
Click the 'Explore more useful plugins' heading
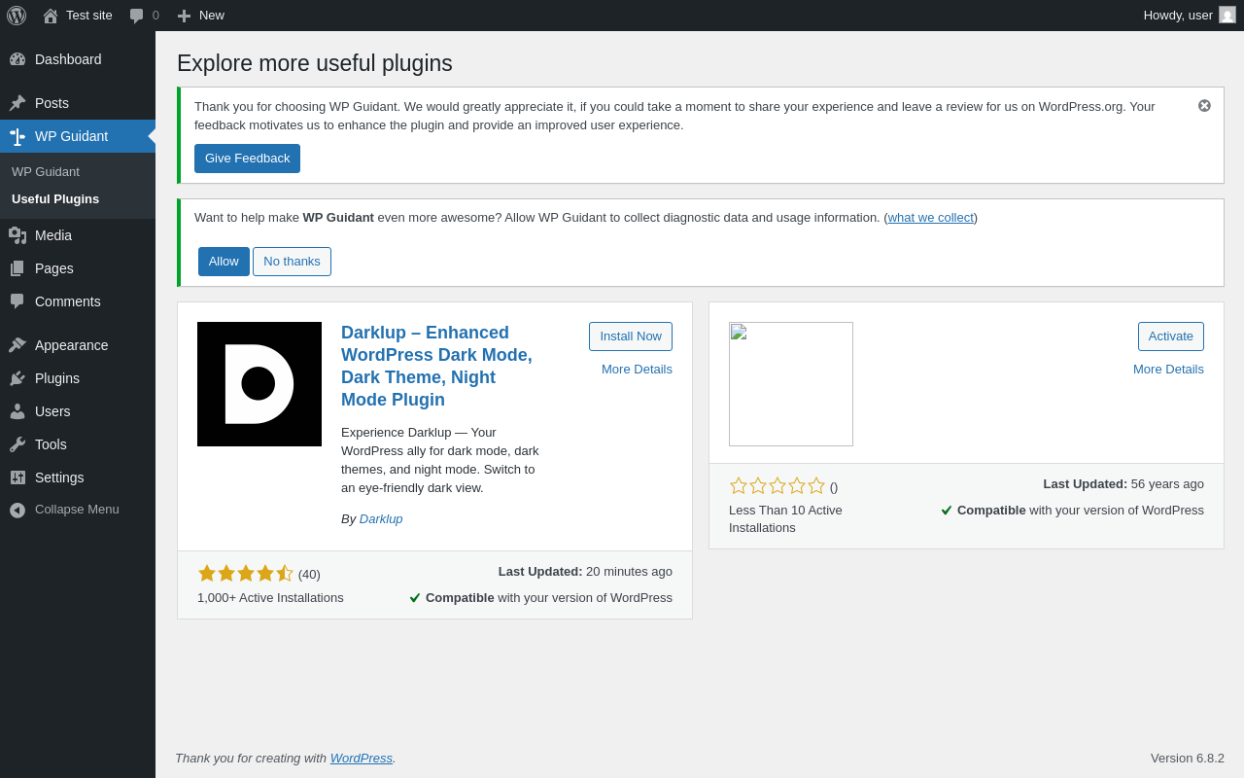click(315, 63)
